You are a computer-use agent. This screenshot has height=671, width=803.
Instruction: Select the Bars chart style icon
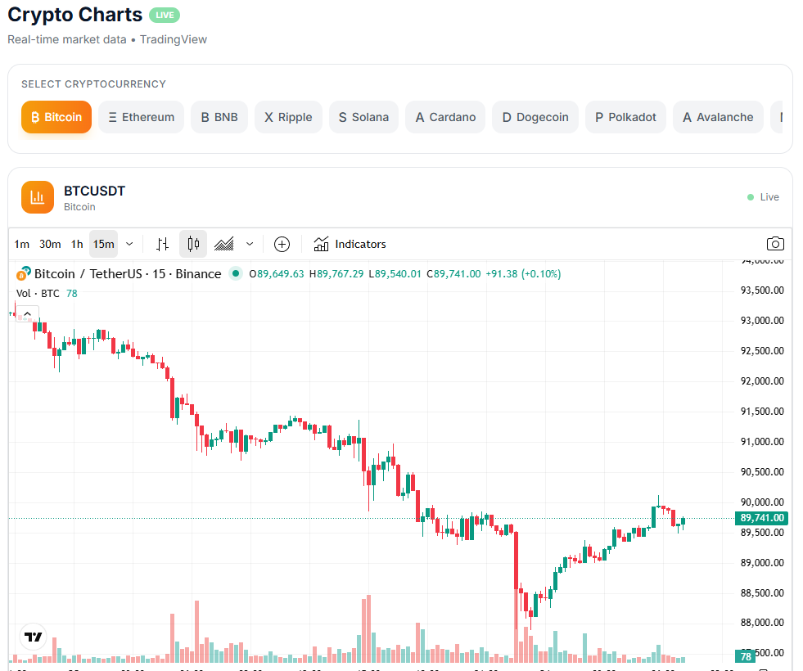(163, 244)
